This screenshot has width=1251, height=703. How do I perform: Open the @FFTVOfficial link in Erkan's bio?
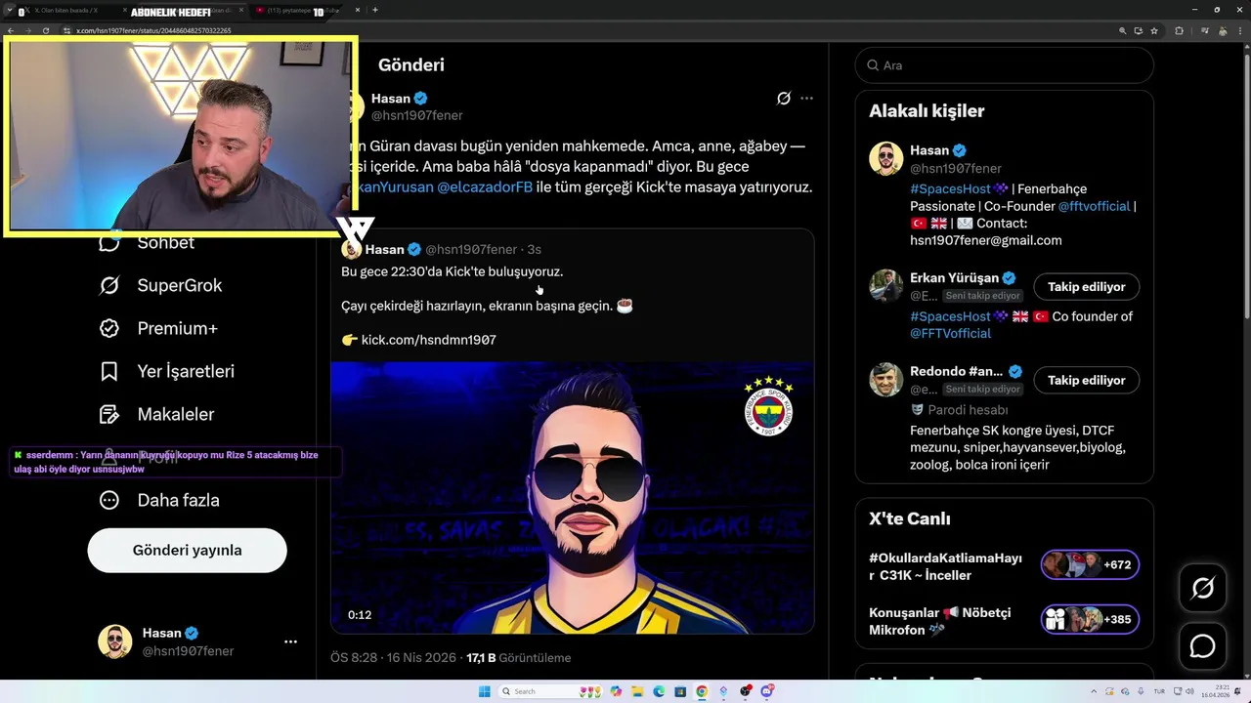click(x=950, y=333)
